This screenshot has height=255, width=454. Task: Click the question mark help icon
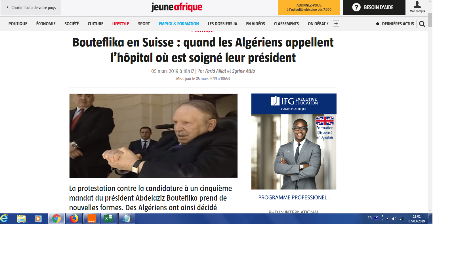tap(356, 7)
